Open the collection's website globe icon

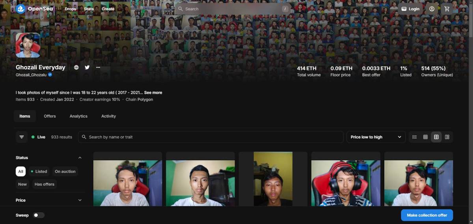76,67
